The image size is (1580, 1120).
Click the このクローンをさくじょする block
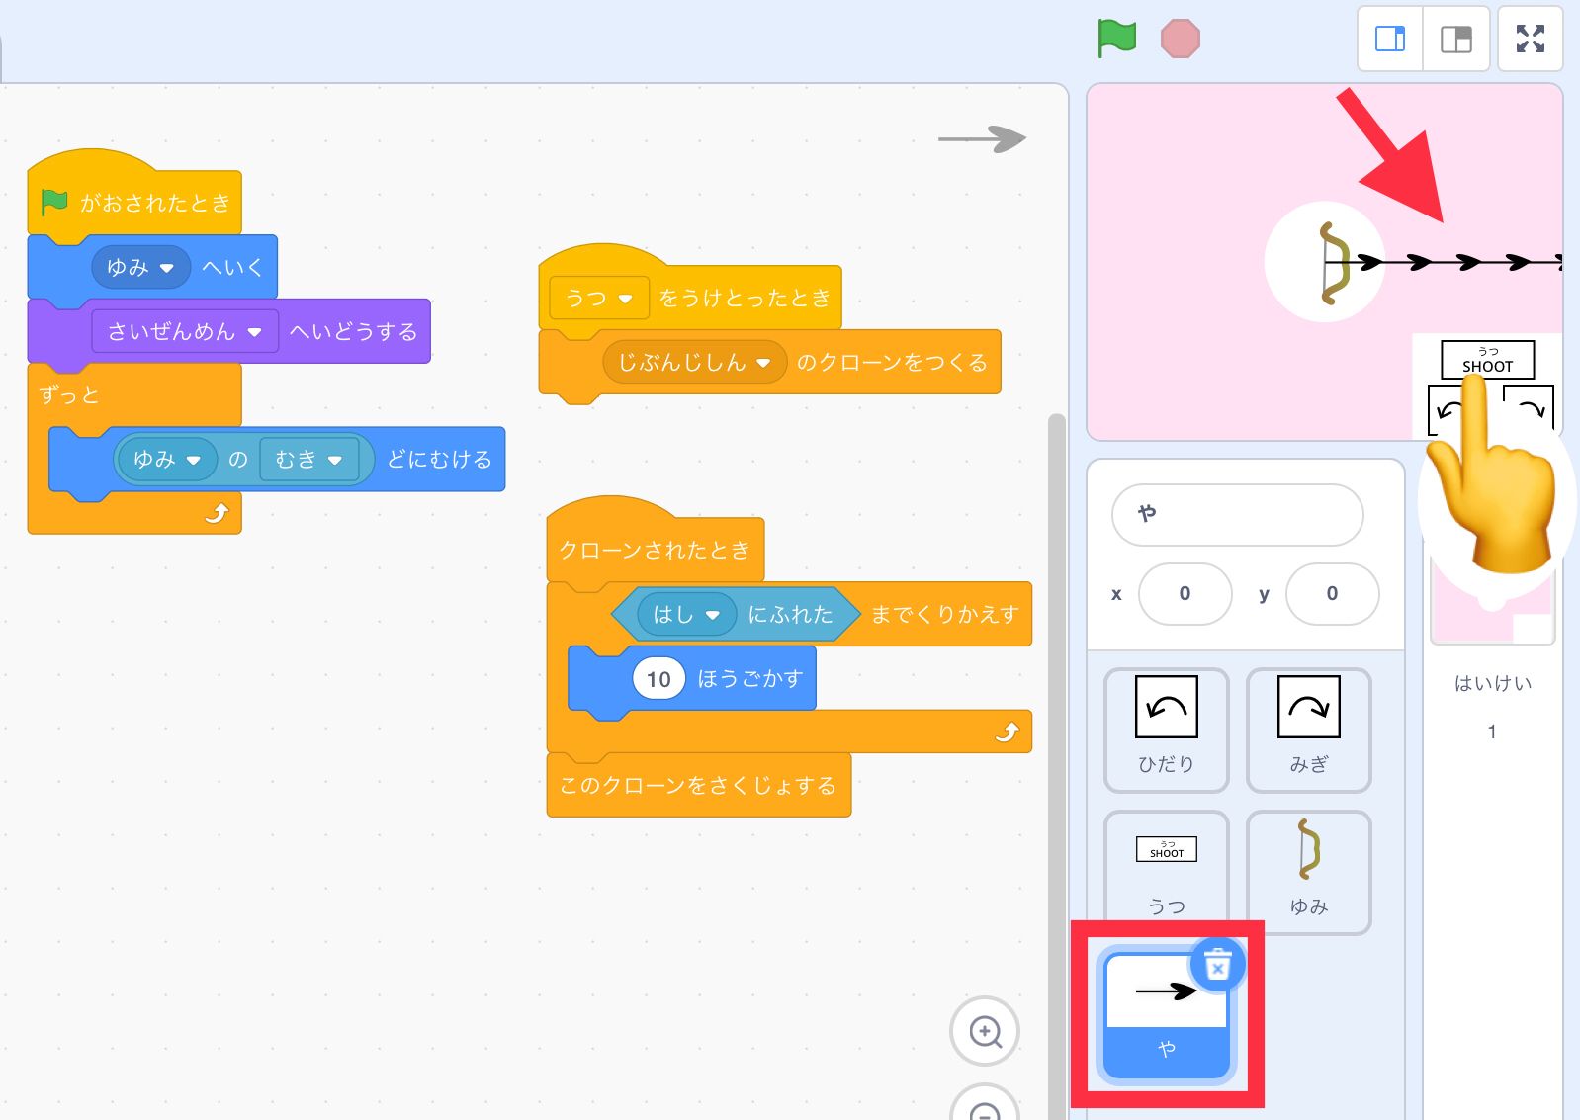(x=698, y=785)
